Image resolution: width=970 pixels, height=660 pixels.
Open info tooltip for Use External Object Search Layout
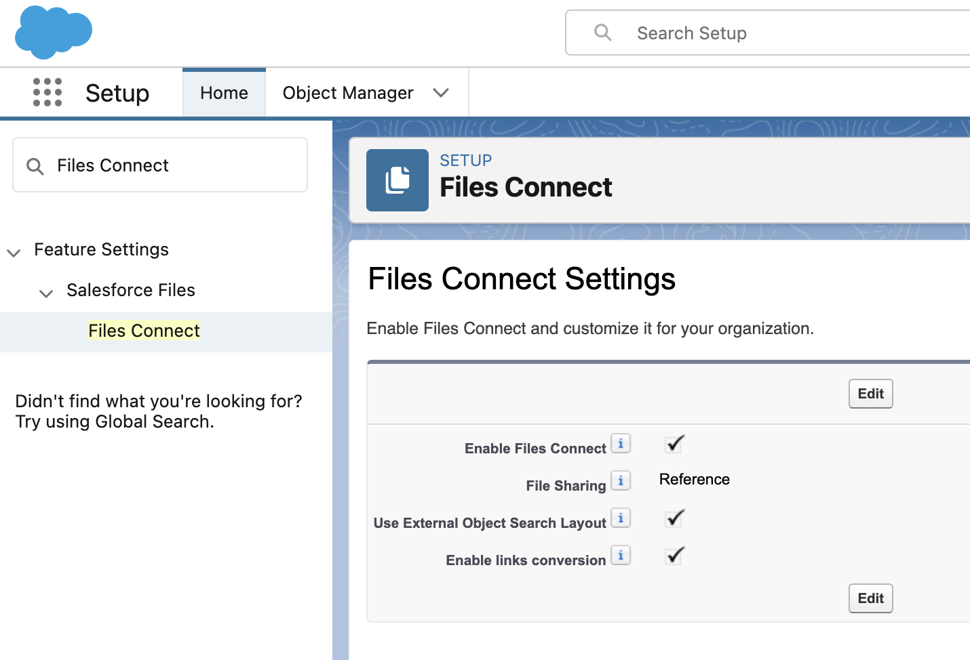pos(621,518)
